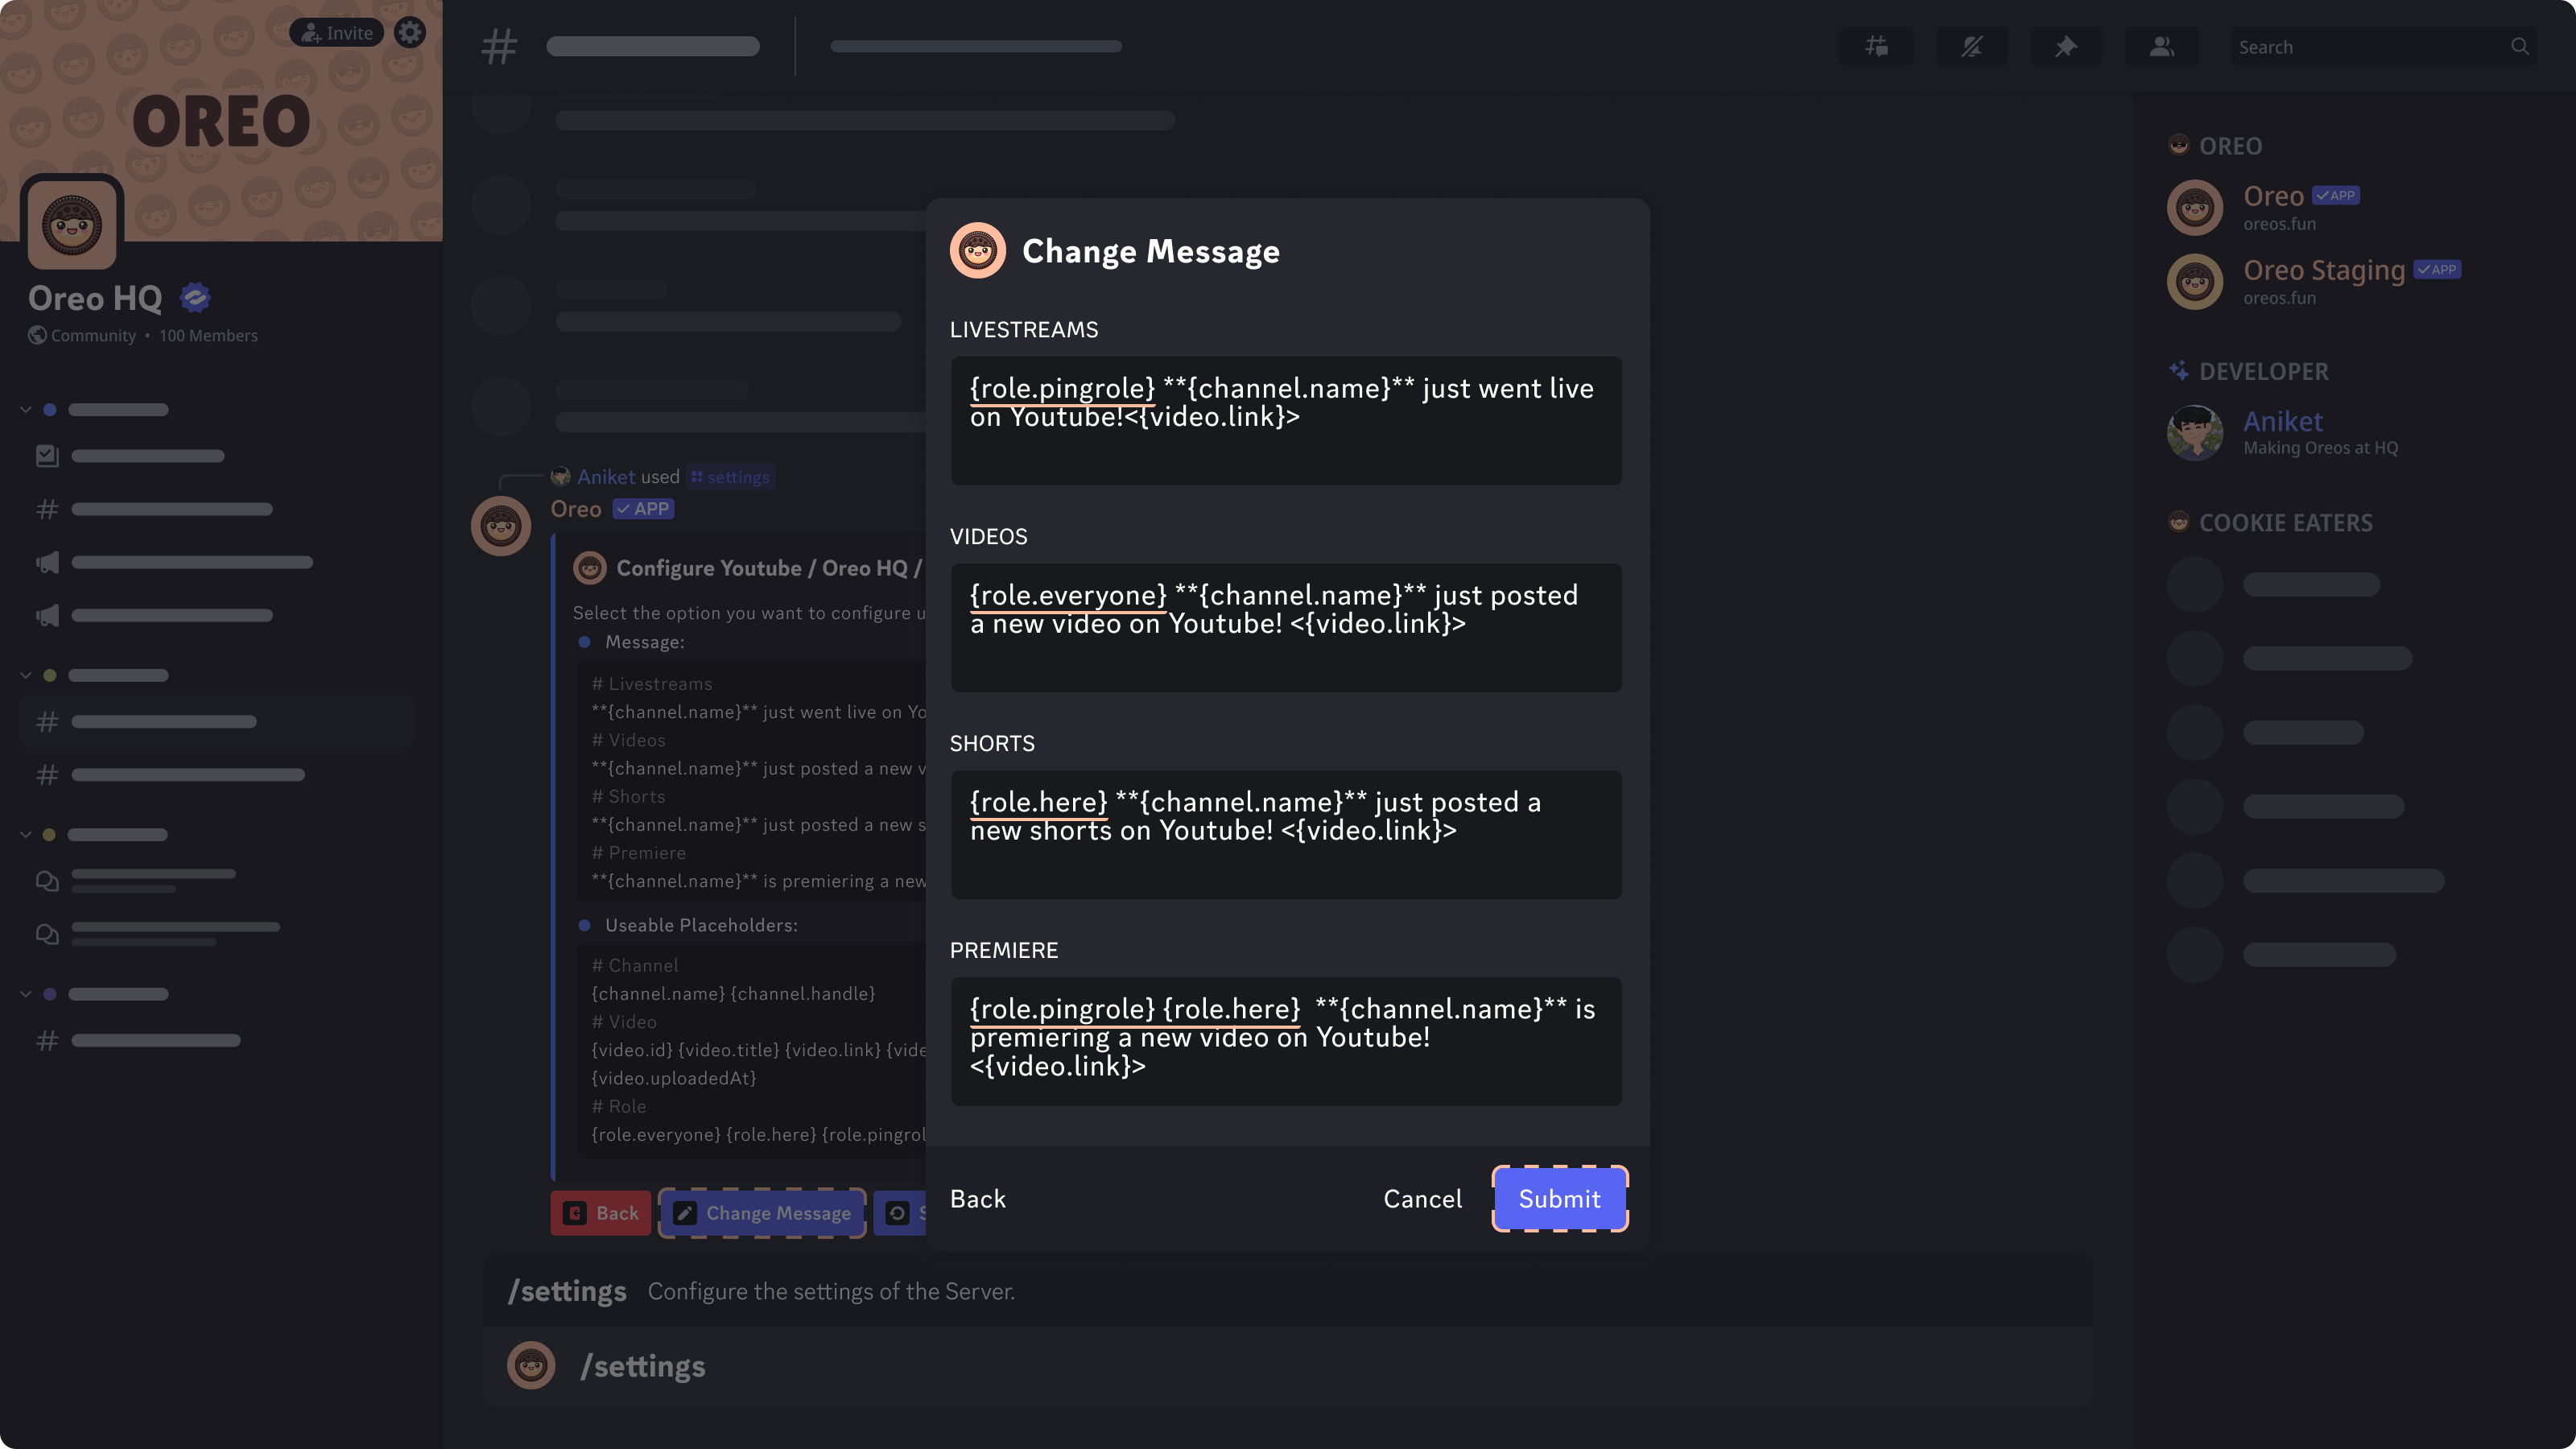Open the threads icon in header
The height and width of the screenshot is (1449, 2576).
pos(1876,46)
